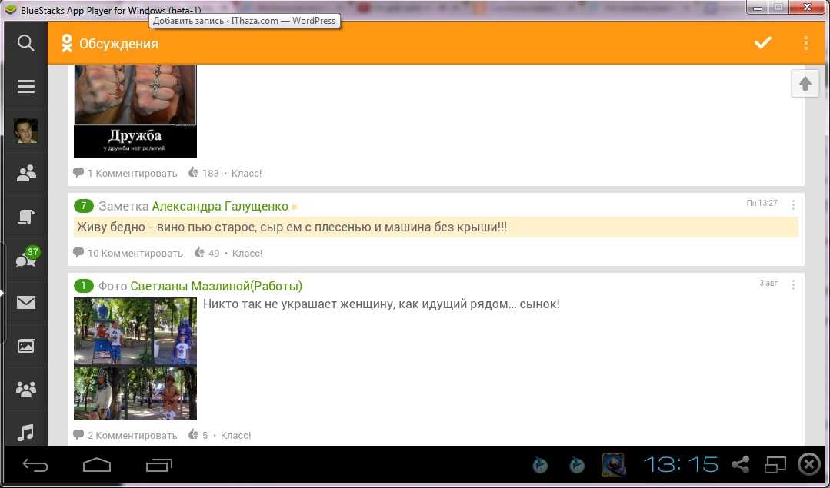
Task: Open the 10 Комментировать comments link
Action: (x=135, y=253)
